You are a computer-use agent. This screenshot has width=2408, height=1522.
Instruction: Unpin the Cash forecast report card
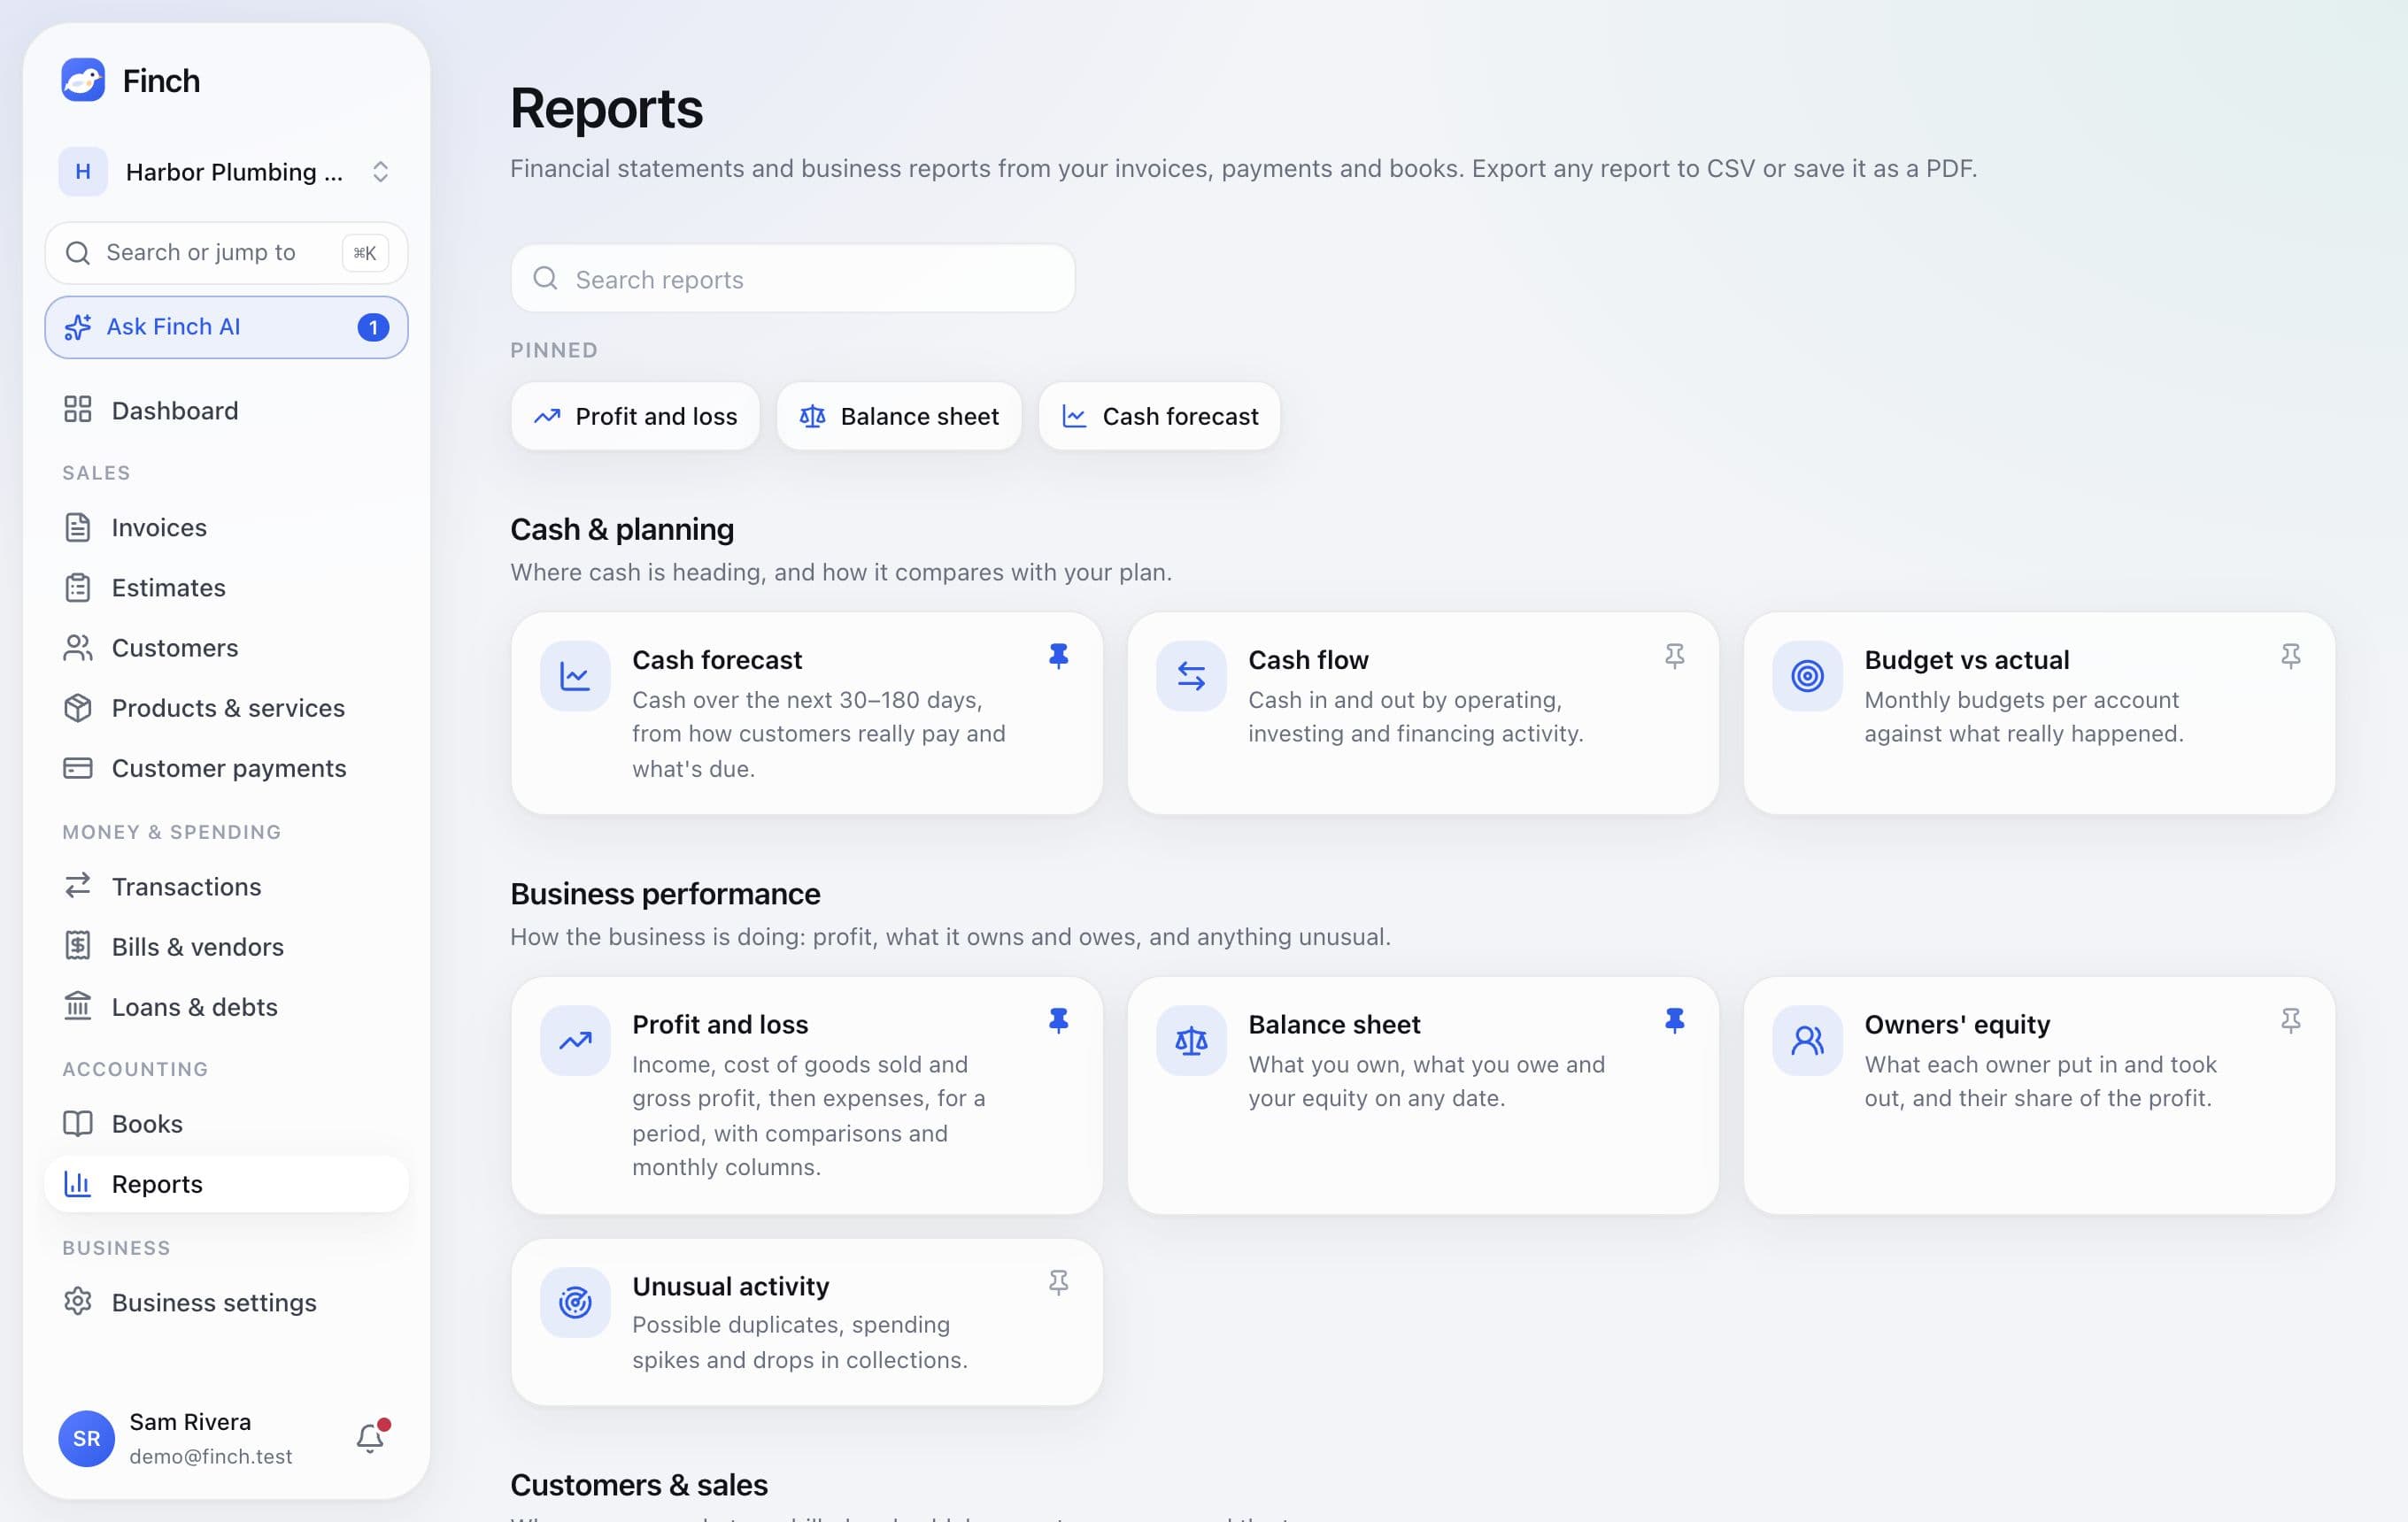tap(1058, 657)
